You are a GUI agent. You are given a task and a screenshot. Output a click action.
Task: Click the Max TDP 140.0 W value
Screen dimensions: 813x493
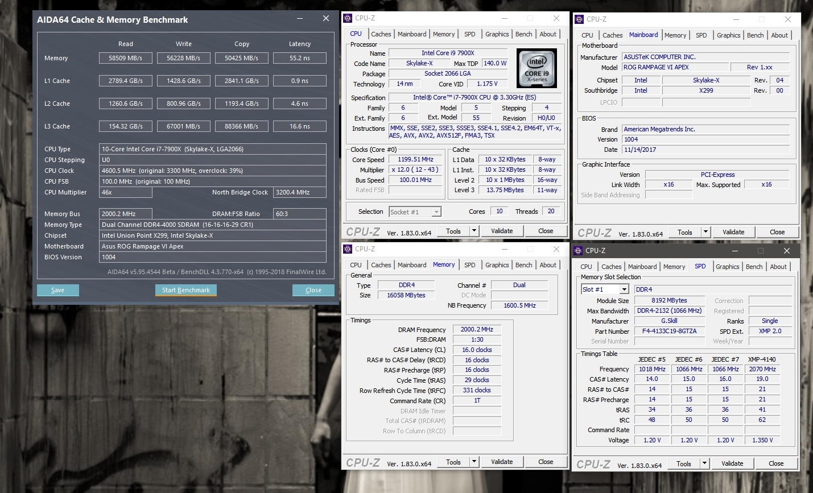pos(495,63)
